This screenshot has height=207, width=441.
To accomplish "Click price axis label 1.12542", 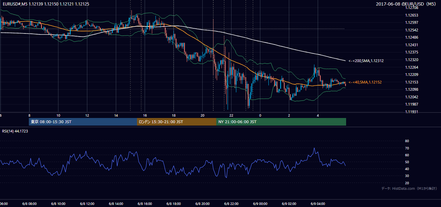I will coord(411,30).
